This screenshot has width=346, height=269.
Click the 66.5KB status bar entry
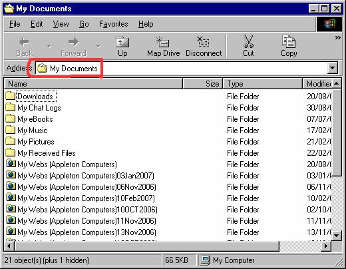coord(176,260)
